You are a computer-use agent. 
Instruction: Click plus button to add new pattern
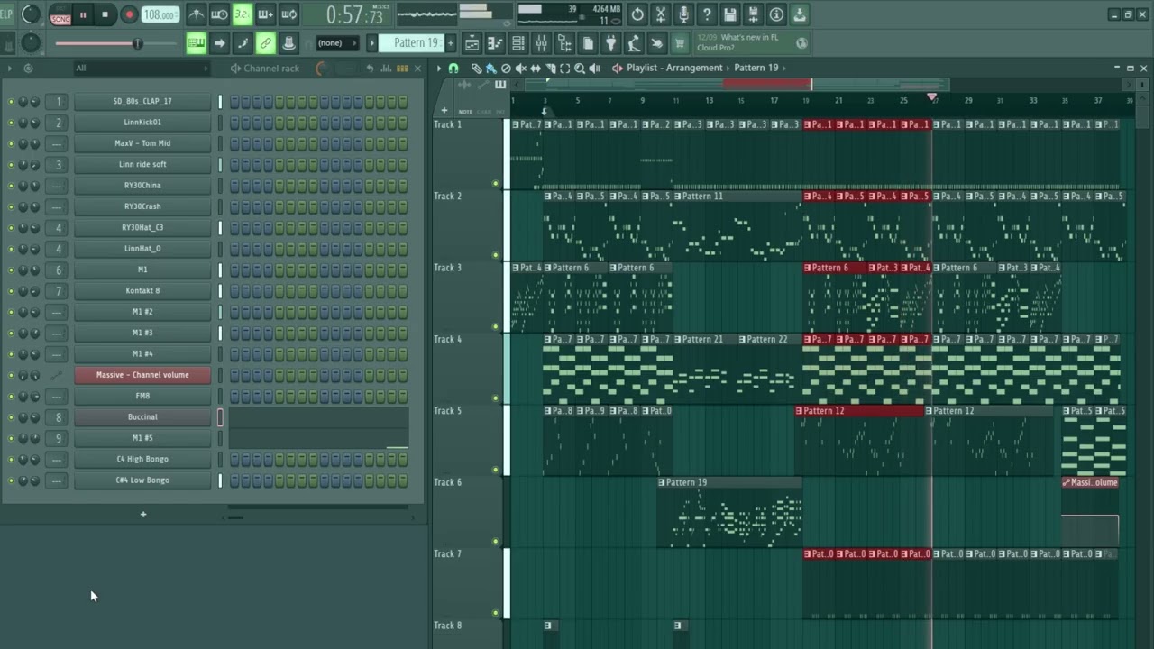(453, 43)
